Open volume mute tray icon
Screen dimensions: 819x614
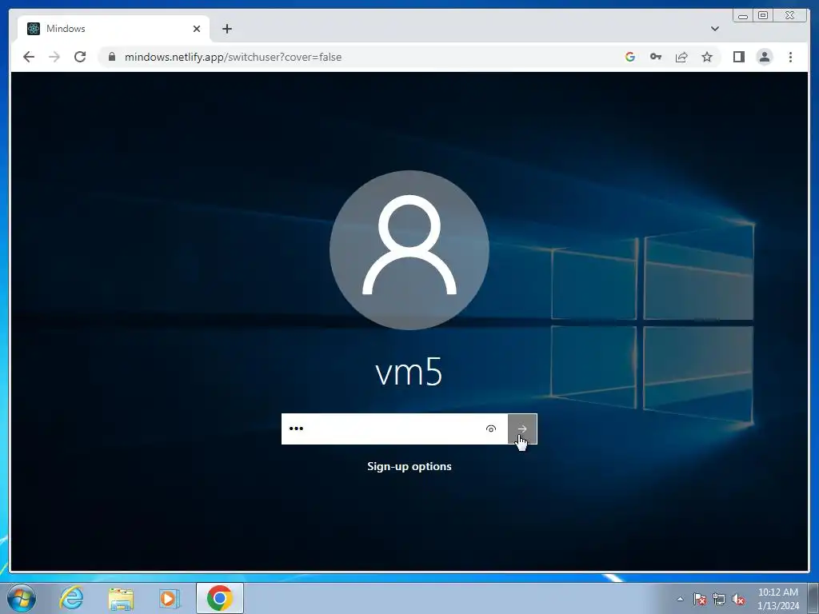[738, 599]
